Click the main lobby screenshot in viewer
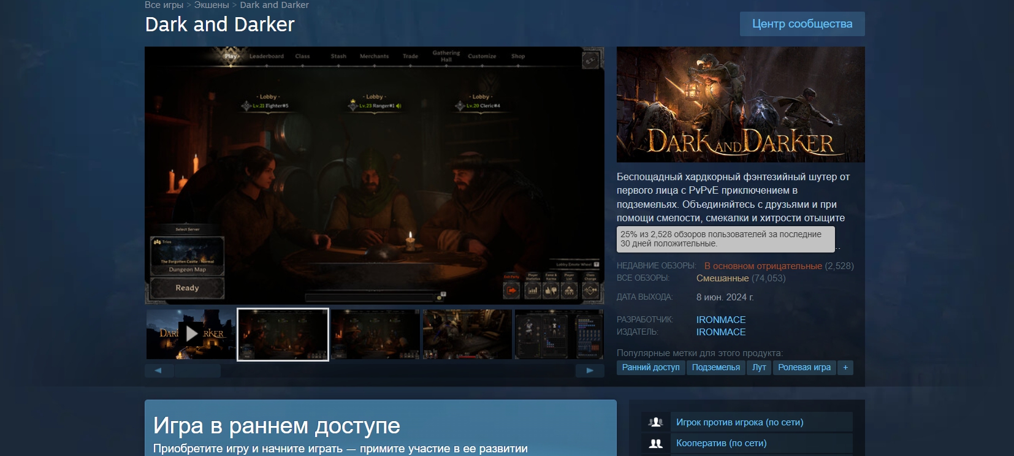The height and width of the screenshot is (456, 1014). (x=375, y=175)
